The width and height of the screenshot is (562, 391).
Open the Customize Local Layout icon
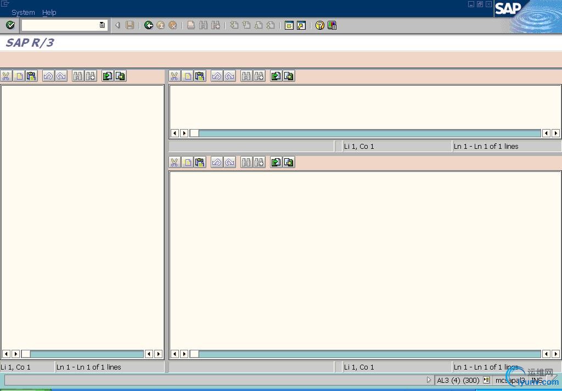coord(332,25)
